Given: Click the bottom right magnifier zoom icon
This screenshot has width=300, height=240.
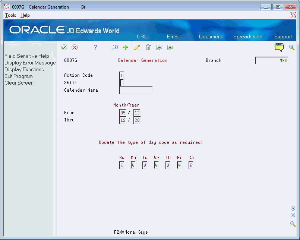Looking at the screenshot, I should click(293, 224).
